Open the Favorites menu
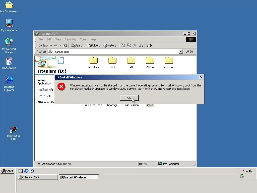257x193 pixels. pyautogui.click(x=70, y=39)
